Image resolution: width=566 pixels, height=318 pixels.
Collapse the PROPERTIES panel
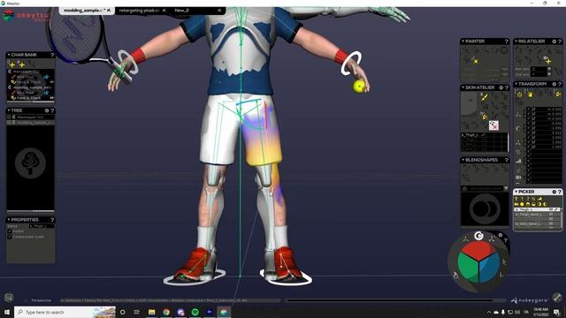[9, 220]
